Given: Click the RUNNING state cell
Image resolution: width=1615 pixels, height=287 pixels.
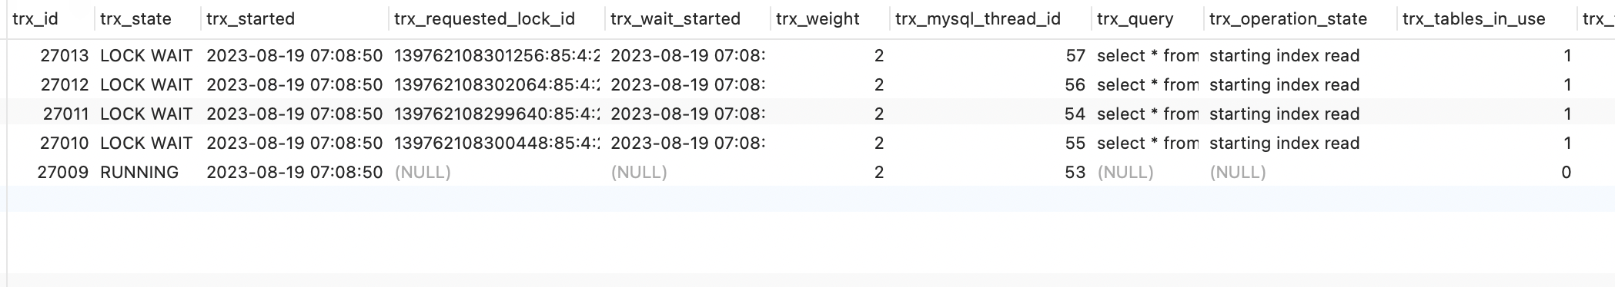Looking at the screenshot, I should (x=139, y=172).
